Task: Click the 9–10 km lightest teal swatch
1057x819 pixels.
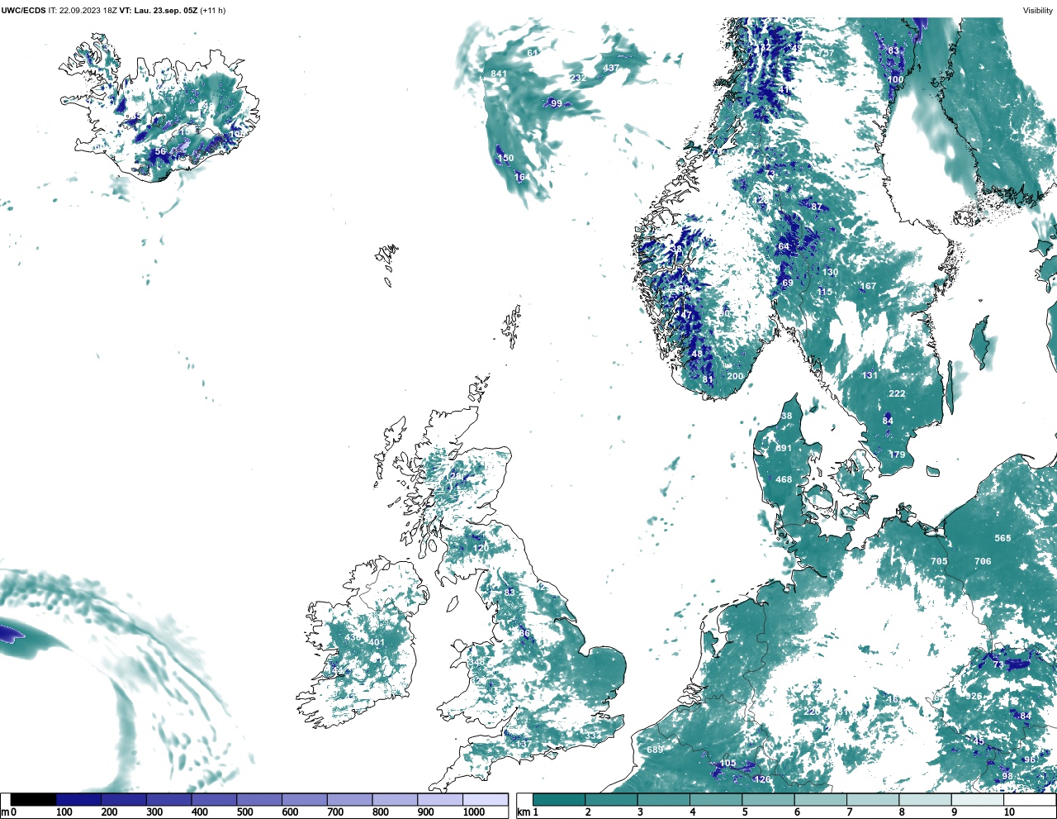Action: coord(977,800)
